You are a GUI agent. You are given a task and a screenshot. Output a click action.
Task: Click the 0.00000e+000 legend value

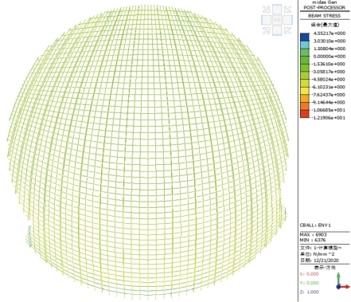click(330, 57)
